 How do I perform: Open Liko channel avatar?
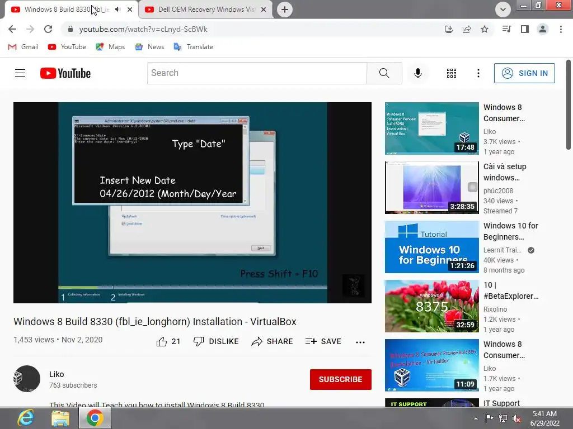(27, 379)
